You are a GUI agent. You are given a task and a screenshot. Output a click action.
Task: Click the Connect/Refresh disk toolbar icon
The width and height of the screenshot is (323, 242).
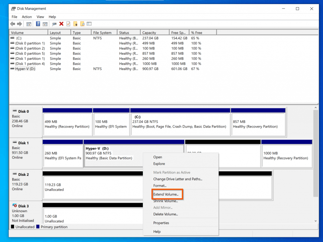click(x=54, y=24)
